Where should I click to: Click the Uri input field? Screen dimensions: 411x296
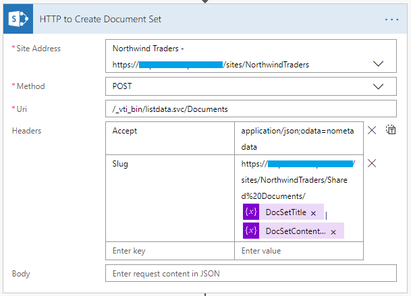[x=251, y=109]
